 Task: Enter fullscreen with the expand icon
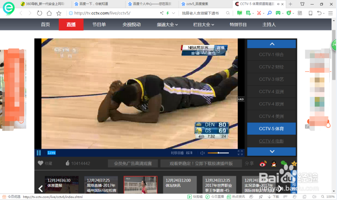pyautogui.click(x=240, y=153)
